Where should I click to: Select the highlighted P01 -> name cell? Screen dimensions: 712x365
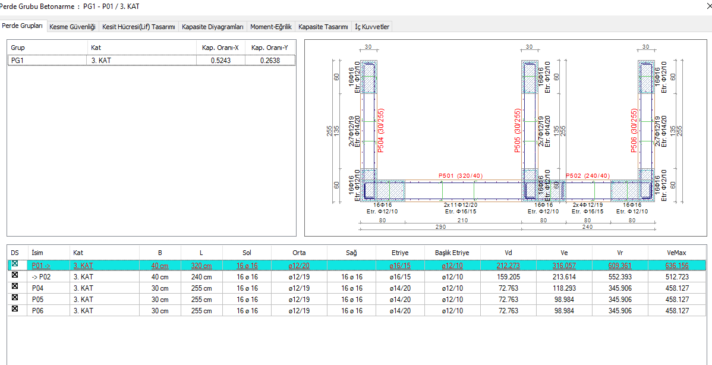click(49, 265)
